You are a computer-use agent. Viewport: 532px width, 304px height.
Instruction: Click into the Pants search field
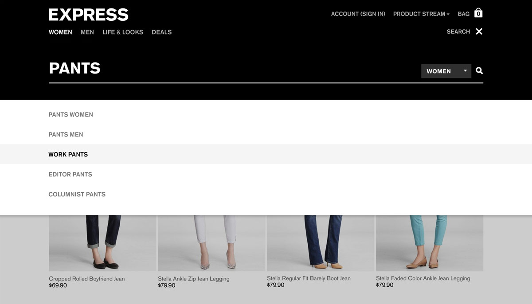[x=231, y=69]
